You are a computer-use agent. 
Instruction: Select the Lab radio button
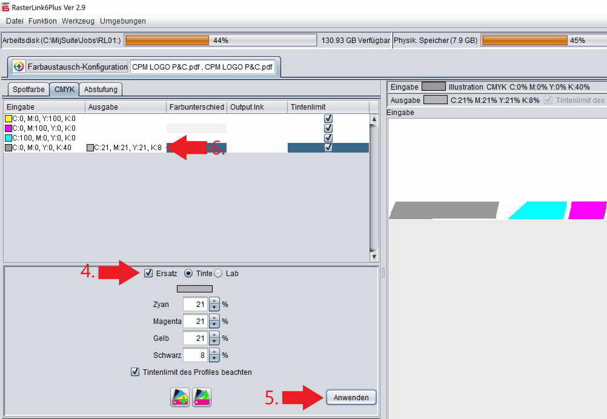point(218,273)
